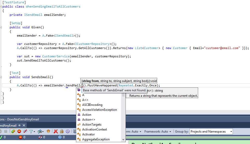Click the ignored-tests crossed eye toolbar icon
Viewport: 250px width, 144px height.
tap(25, 131)
